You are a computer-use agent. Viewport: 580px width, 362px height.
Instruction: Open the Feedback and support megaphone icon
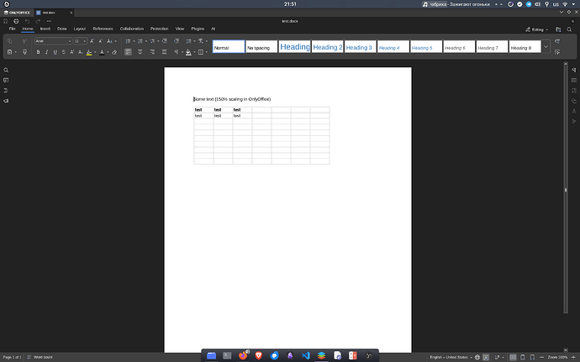(x=6, y=101)
